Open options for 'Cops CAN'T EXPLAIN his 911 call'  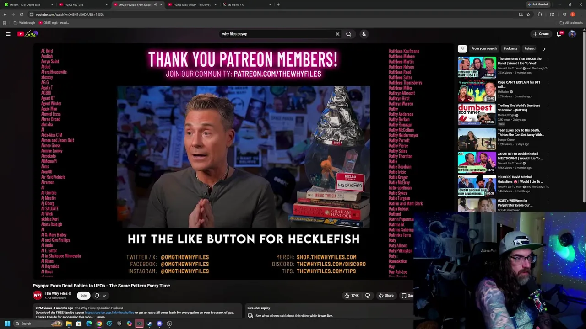[548, 83]
